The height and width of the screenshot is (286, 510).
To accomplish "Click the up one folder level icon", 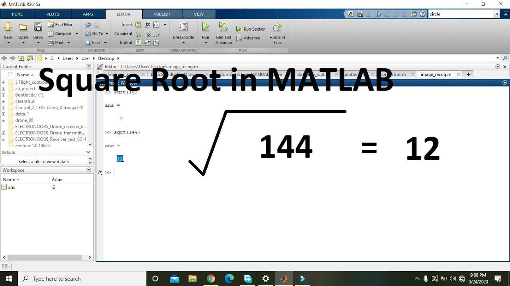I will (x=21, y=58).
